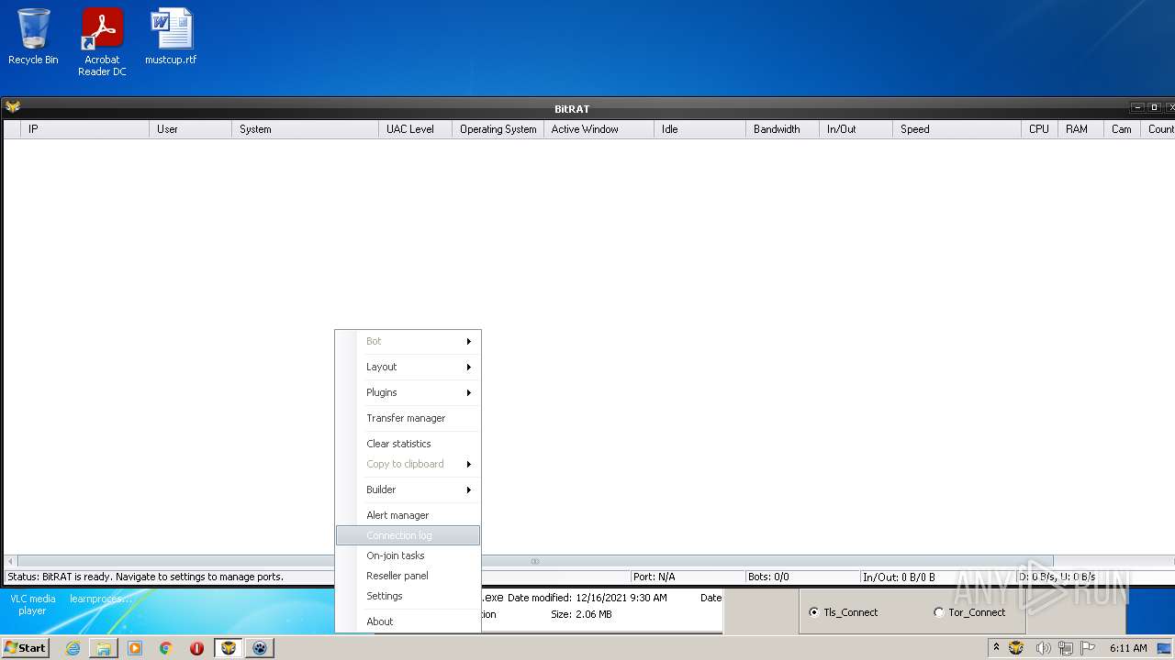
Task: Open Internet Explorer from the taskbar
Action: [73, 648]
